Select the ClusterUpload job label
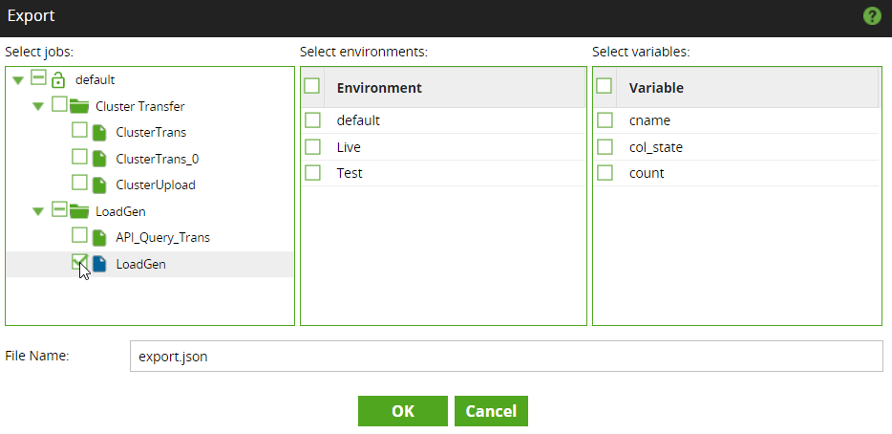Viewport: 892px width, 434px height. tap(156, 185)
